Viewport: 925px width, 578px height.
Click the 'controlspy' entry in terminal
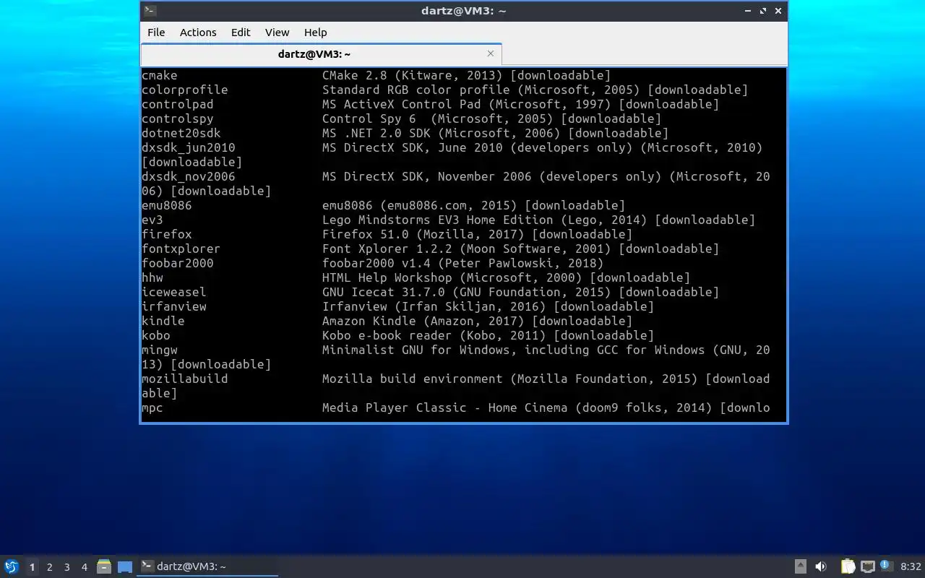(178, 118)
